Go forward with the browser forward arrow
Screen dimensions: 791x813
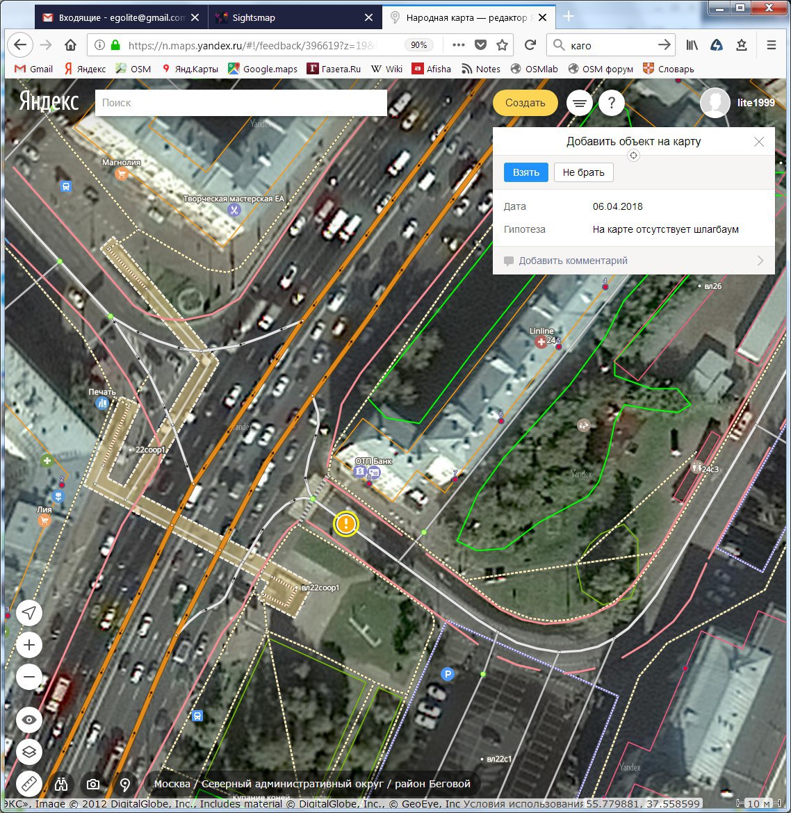pyautogui.click(x=46, y=45)
